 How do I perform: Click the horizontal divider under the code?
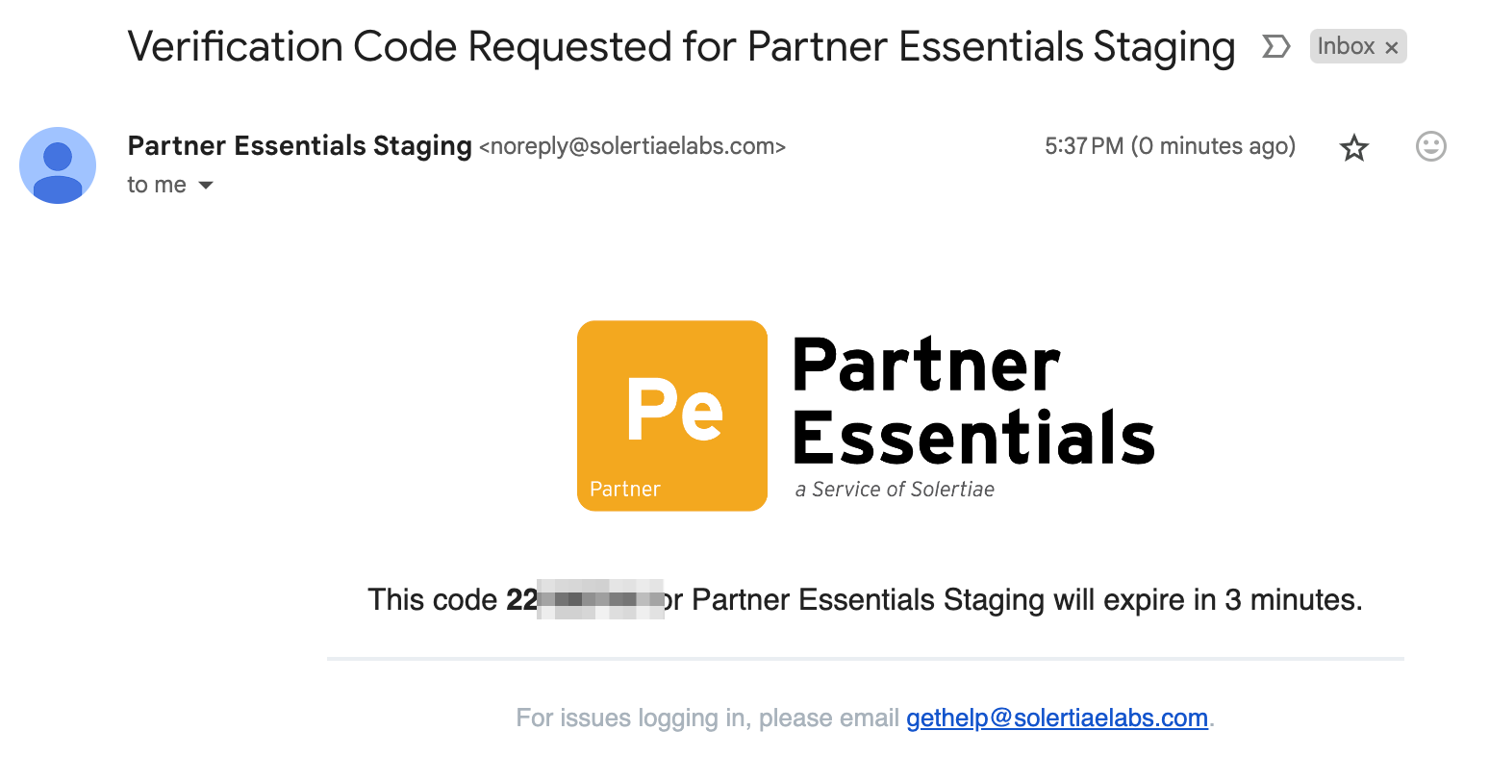click(x=866, y=659)
